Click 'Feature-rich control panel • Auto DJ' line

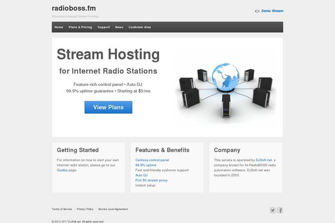pyautogui.click(x=108, y=84)
